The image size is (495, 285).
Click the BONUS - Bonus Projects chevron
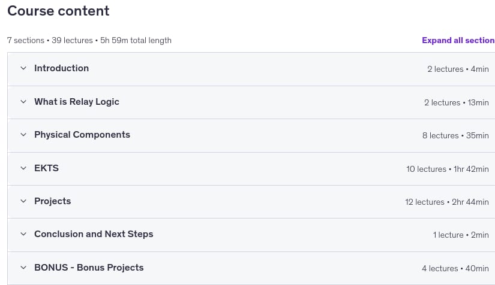click(23, 268)
